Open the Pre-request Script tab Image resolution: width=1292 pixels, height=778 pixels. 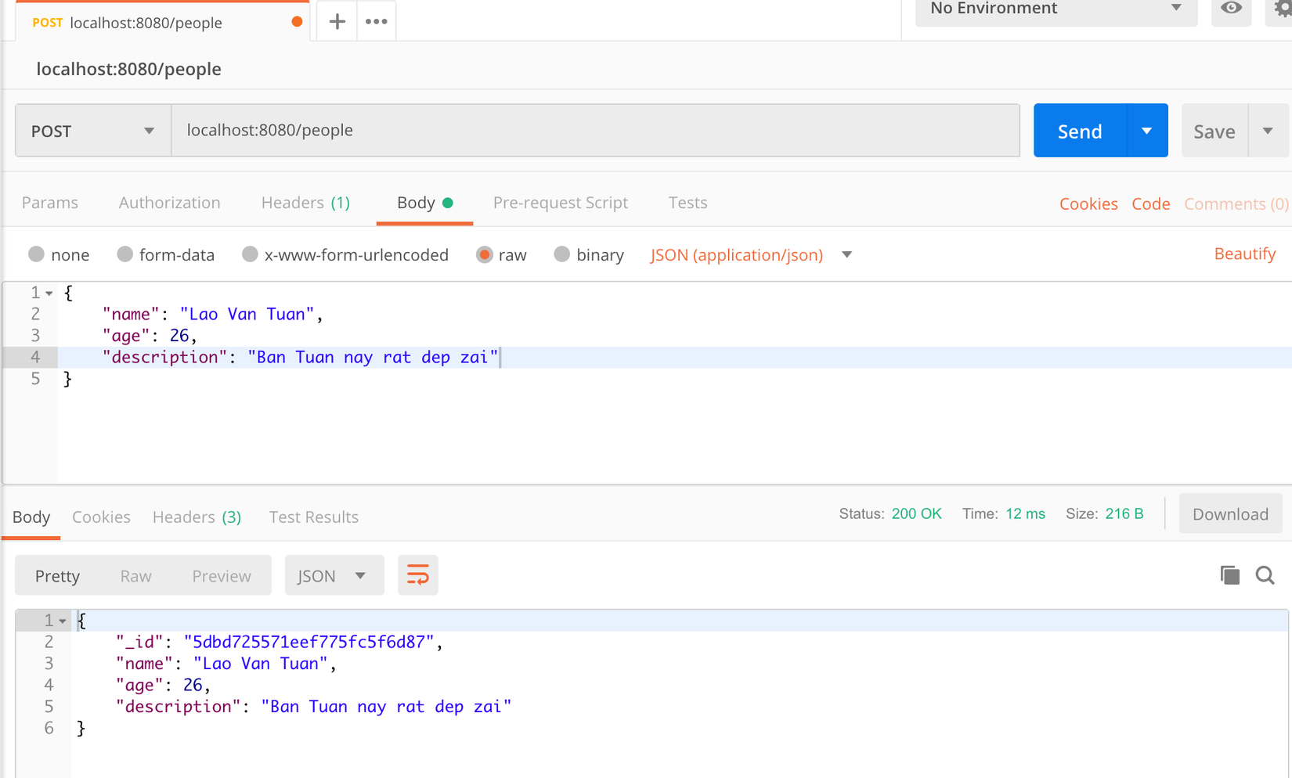click(x=560, y=203)
